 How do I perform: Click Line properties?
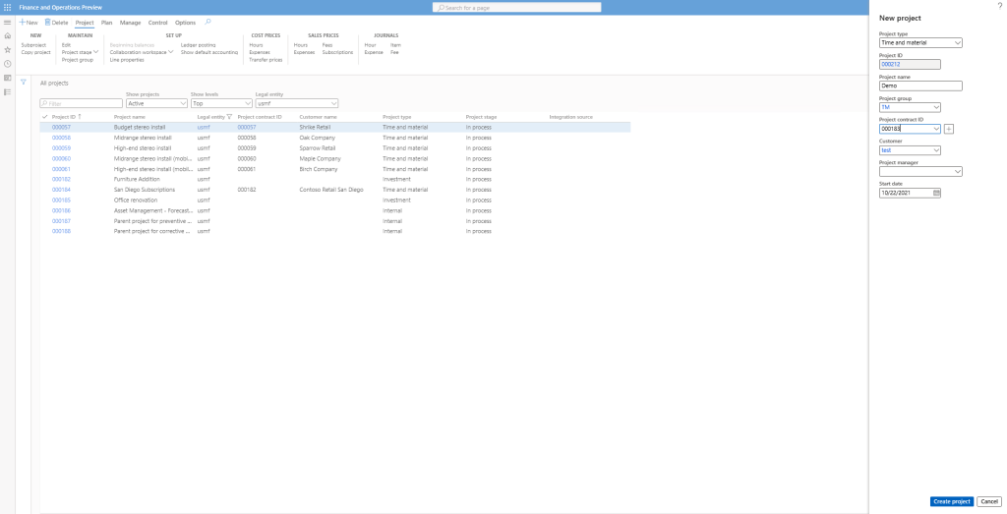point(127,60)
